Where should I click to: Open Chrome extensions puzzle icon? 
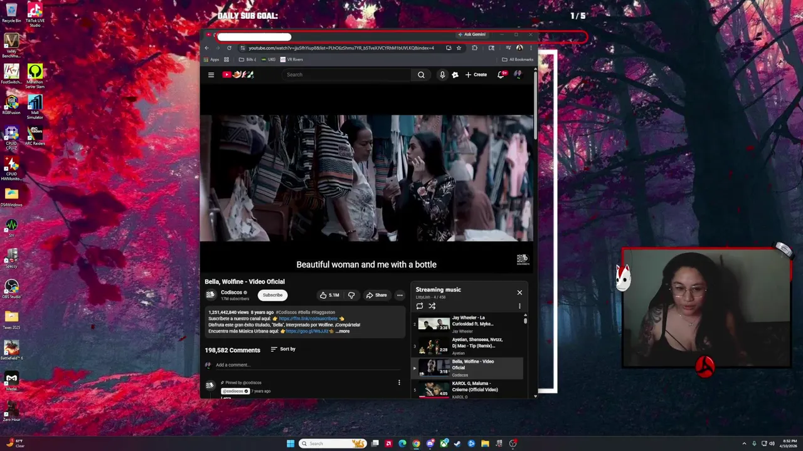point(475,48)
